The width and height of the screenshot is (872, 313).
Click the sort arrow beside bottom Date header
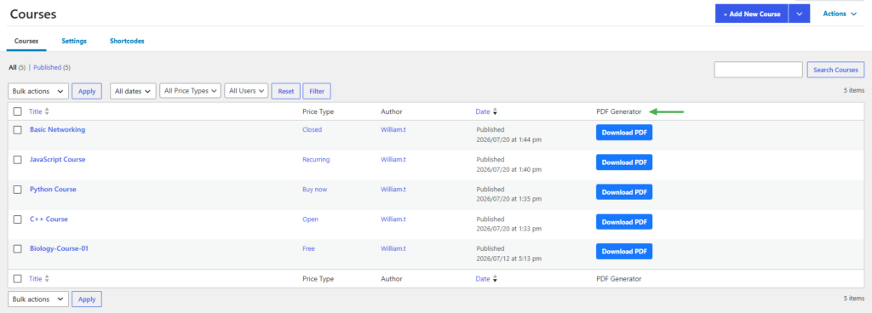click(495, 279)
